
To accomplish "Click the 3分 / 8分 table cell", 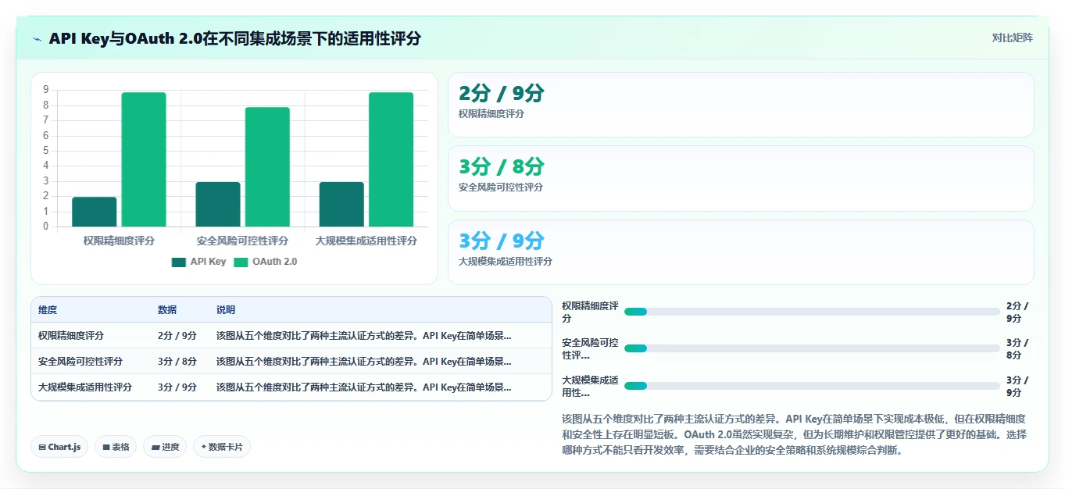I will 177,362.
